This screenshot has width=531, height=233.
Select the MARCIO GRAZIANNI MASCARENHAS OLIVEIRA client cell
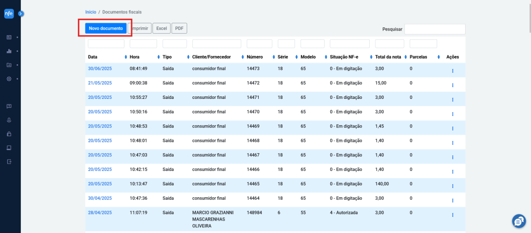pos(213,219)
